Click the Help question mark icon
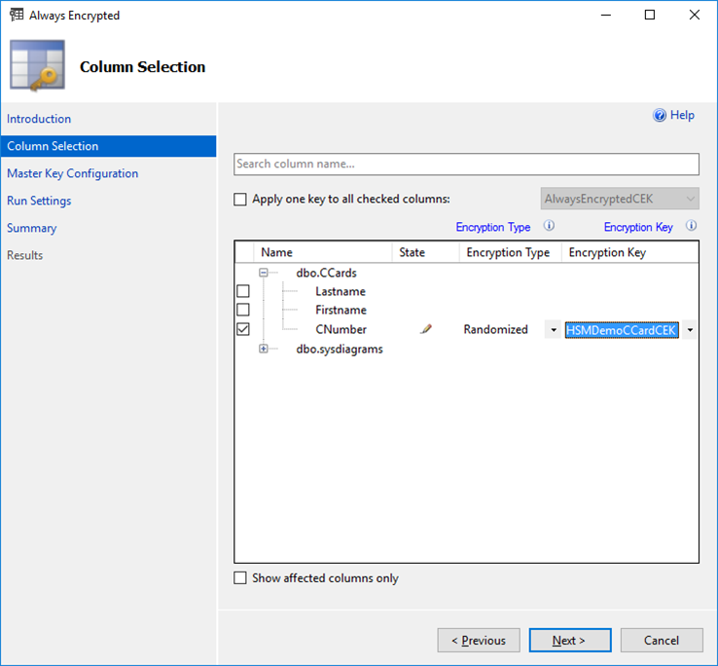The height and width of the screenshot is (666, 718). click(660, 116)
